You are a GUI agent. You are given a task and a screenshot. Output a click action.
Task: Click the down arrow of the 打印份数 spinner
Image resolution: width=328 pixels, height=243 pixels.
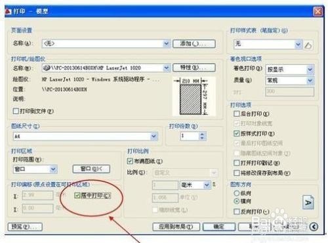pyautogui.click(x=202, y=138)
